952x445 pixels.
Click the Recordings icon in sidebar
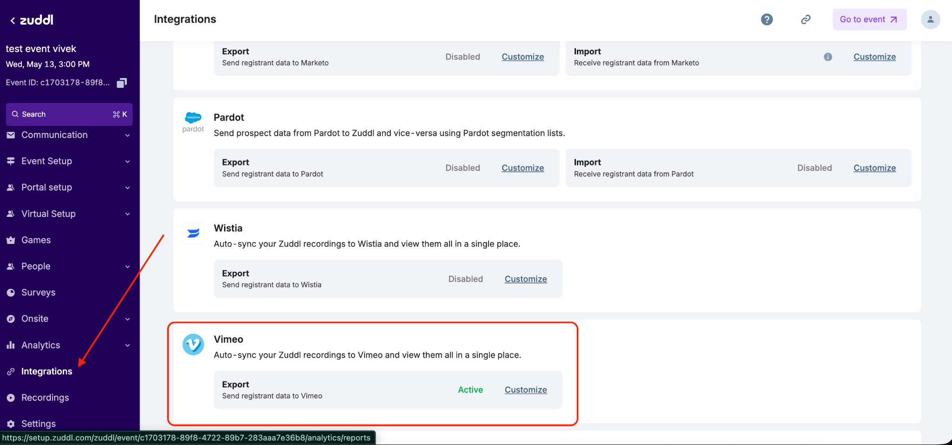11,398
